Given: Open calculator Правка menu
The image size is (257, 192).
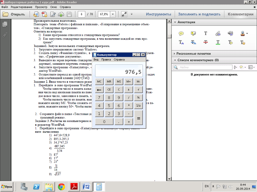Looking at the screenshot, I should (x=106, y=59).
